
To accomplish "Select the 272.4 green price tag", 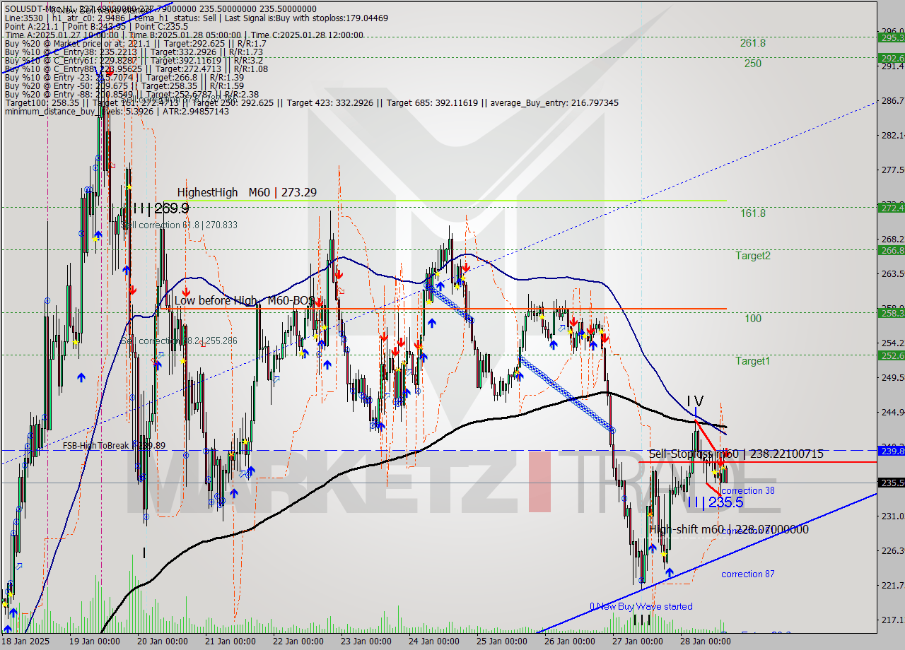I will [891, 208].
